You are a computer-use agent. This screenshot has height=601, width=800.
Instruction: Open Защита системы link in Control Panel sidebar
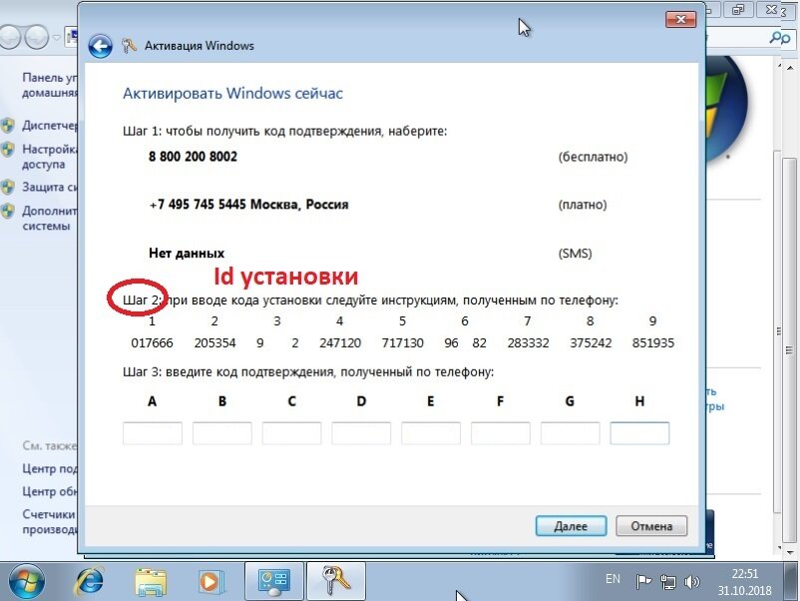pos(50,187)
